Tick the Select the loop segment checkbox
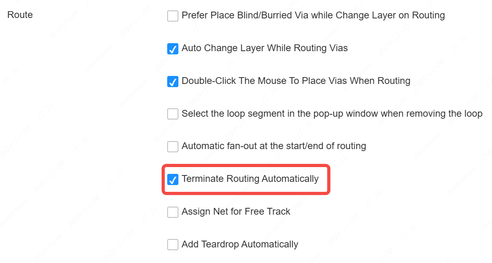The height and width of the screenshot is (263, 492). point(173,114)
